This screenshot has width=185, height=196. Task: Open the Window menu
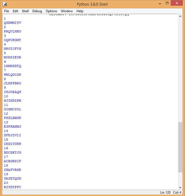point(67,11)
